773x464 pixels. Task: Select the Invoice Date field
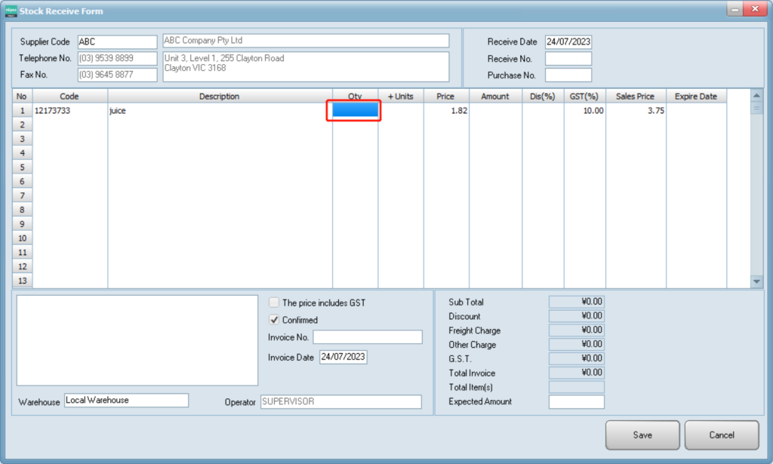point(343,358)
